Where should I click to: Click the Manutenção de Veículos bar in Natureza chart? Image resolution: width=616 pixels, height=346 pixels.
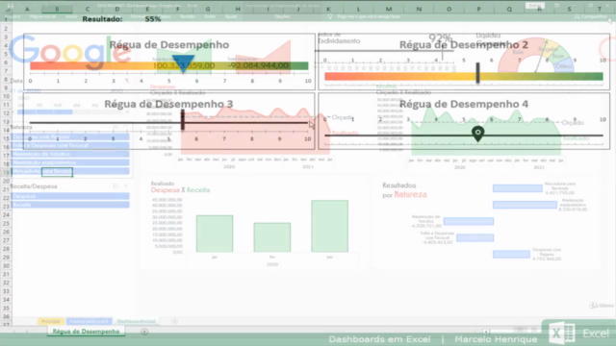pyautogui.click(x=469, y=221)
